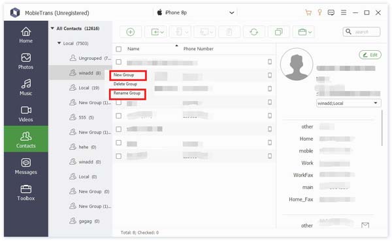Go to the Music section
392x241 pixels.
coord(25,87)
